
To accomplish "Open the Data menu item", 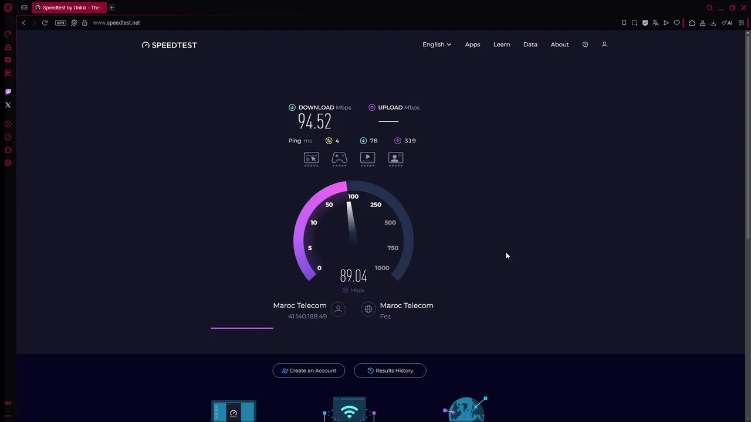I will tap(530, 45).
